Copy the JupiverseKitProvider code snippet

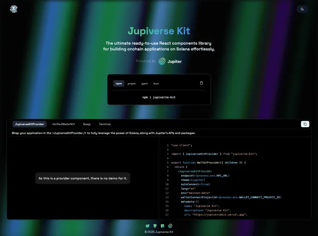click(x=305, y=124)
